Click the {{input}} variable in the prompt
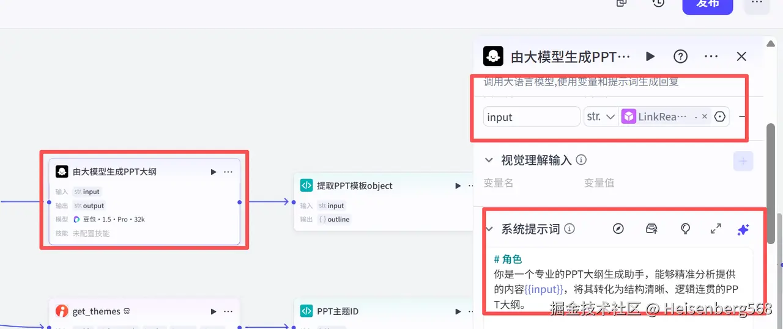The width and height of the screenshot is (783, 329). (544, 289)
